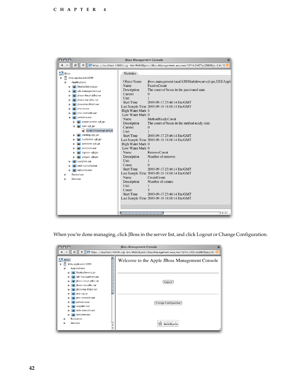Collapse the Applications node in the upper tree
The image size is (298, 386).
click(x=65, y=83)
